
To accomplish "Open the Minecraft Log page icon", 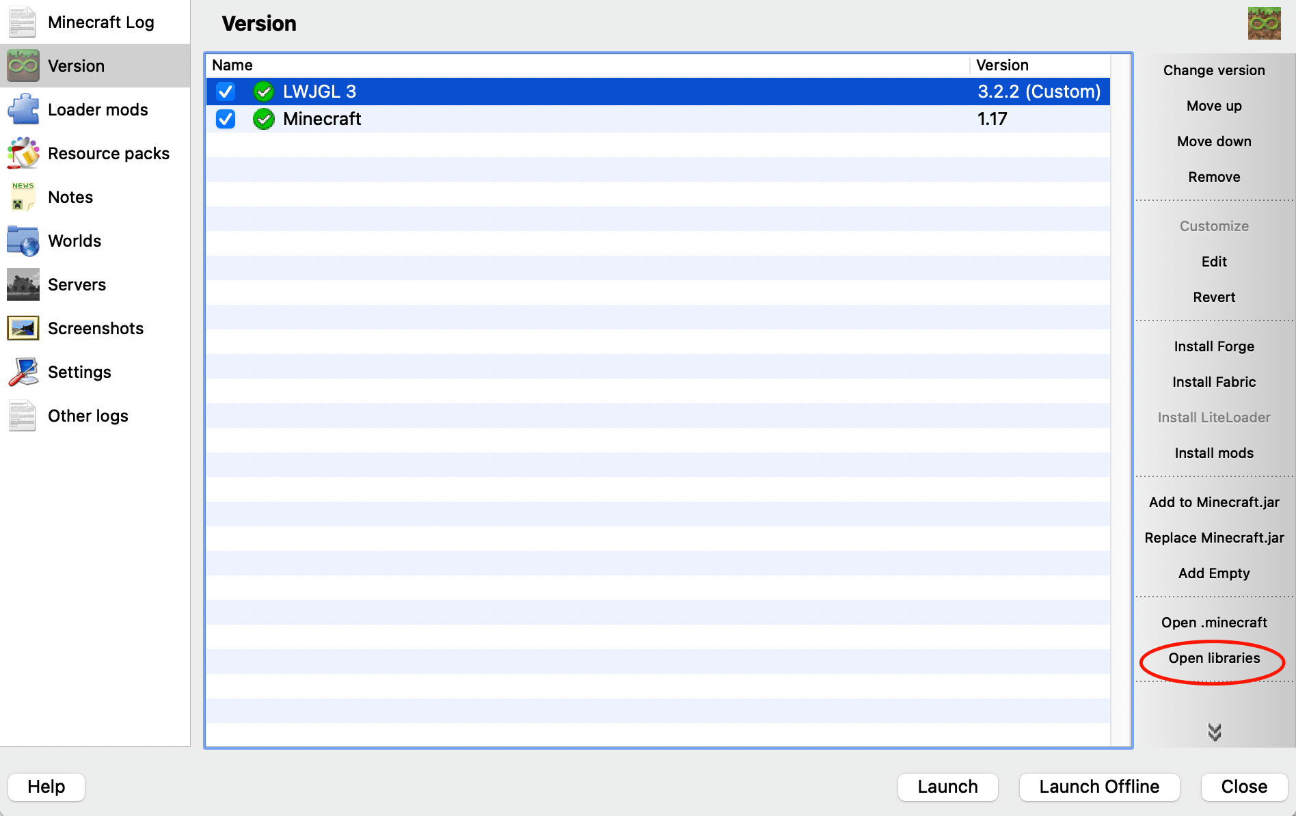I will click(x=23, y=22).
